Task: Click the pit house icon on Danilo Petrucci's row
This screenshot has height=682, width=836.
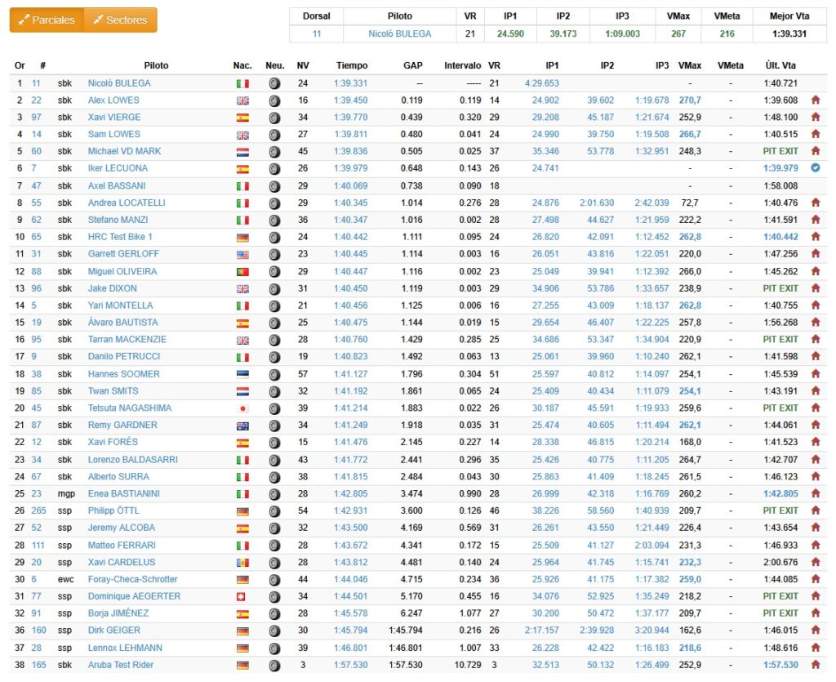Action: point(815,357)
